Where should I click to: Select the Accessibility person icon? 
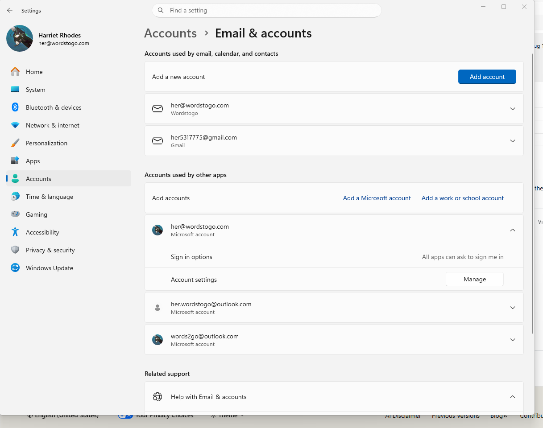tap(15, 232)
